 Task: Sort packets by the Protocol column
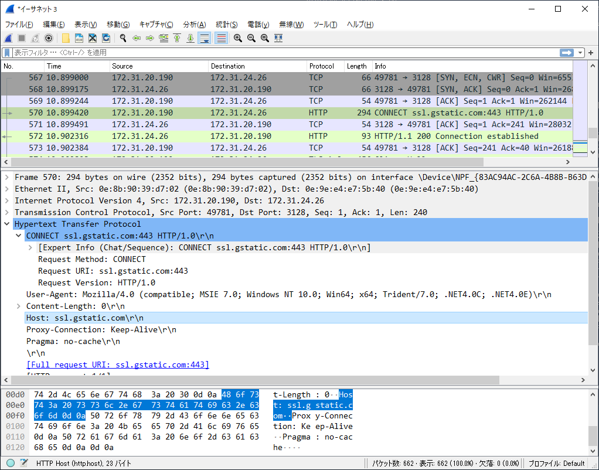325,66
